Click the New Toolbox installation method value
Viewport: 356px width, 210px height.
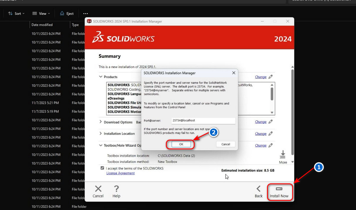click(167, 162)
